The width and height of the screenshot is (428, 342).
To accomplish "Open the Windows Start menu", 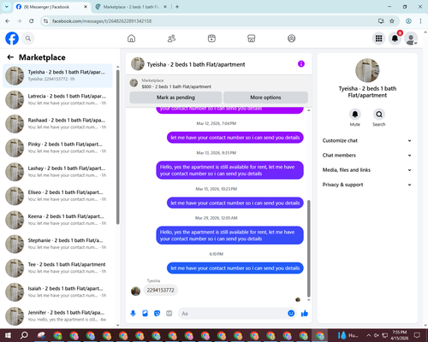I will coord(8,335).
